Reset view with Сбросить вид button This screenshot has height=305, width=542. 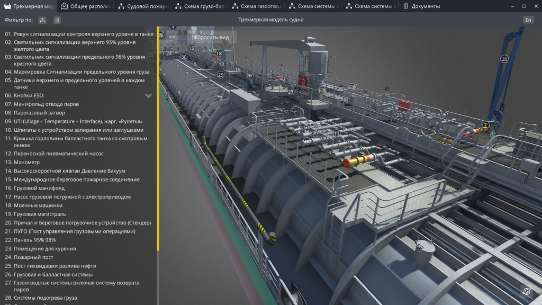212,37
